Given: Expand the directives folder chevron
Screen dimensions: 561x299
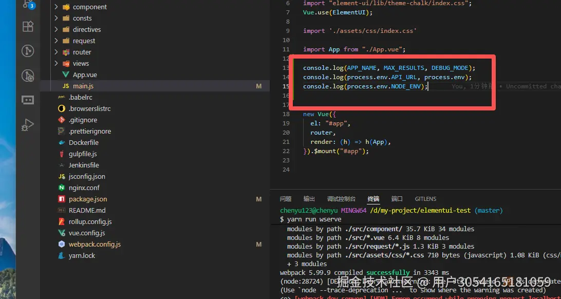Looking at the screenshot, I should (56, 29).
